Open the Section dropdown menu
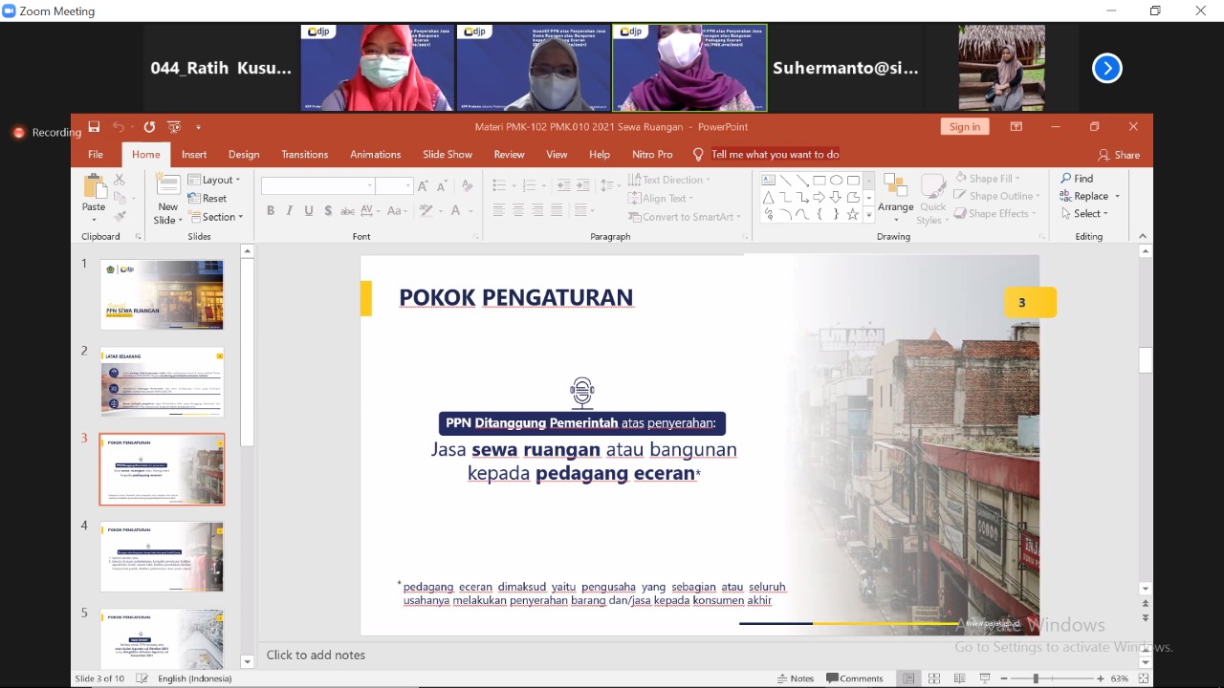The height and width of the screenshot is (688, 1224). (217, 217)
